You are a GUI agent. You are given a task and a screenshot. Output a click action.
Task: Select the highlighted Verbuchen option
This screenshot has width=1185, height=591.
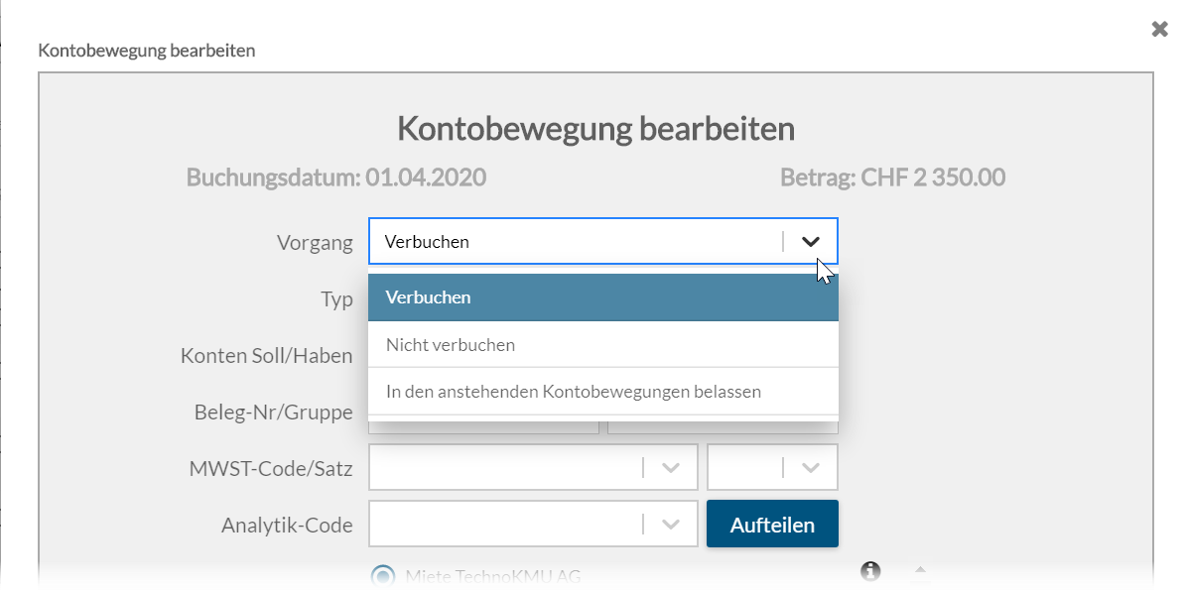tap(603, 297)
